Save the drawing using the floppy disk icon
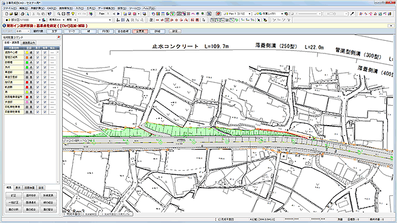 [16, 14]
